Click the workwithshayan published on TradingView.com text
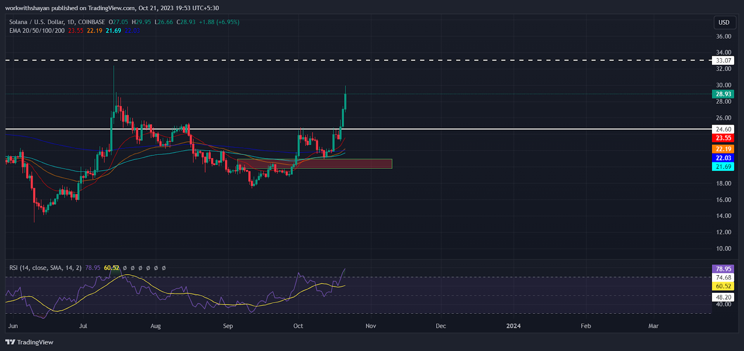This screenshot has height=351, width=744. pyautogui.click(x=112, y=8)
